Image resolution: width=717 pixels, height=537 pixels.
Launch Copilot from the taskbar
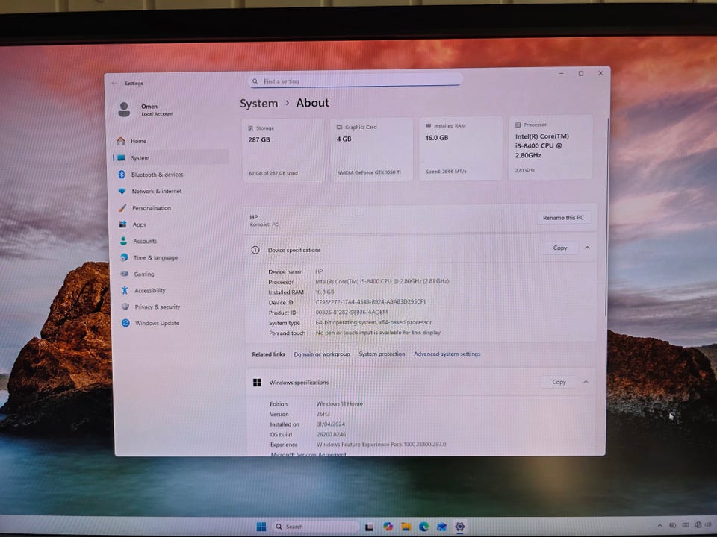tap(388, 527)
